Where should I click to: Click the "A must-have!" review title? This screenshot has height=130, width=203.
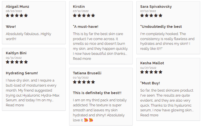pyautogui.click(x=86, y=27)
